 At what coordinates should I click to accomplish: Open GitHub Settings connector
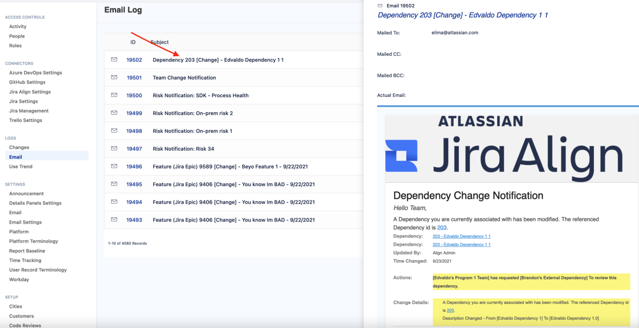pos(27,82)
